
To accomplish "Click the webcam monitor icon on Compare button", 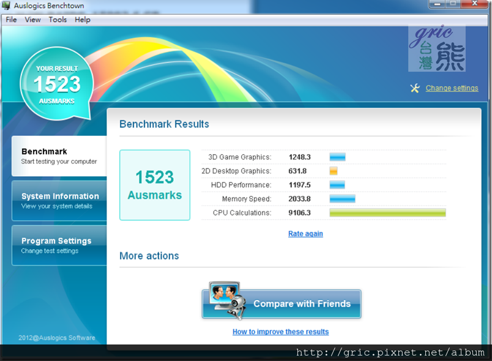I will [x=227, y=300].
